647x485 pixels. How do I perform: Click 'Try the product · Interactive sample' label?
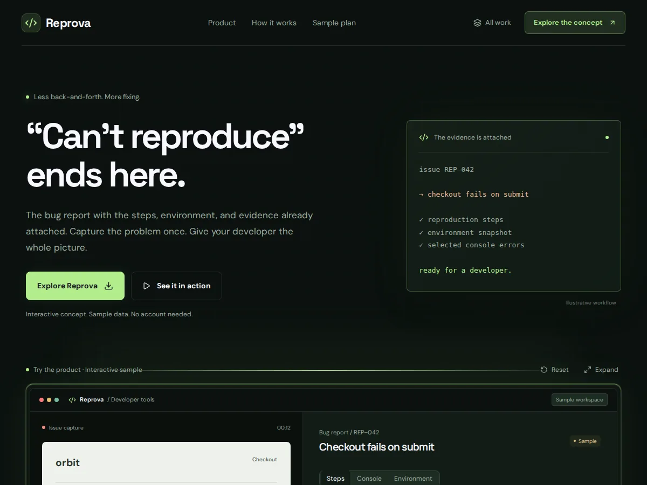[x=88, y=370]
